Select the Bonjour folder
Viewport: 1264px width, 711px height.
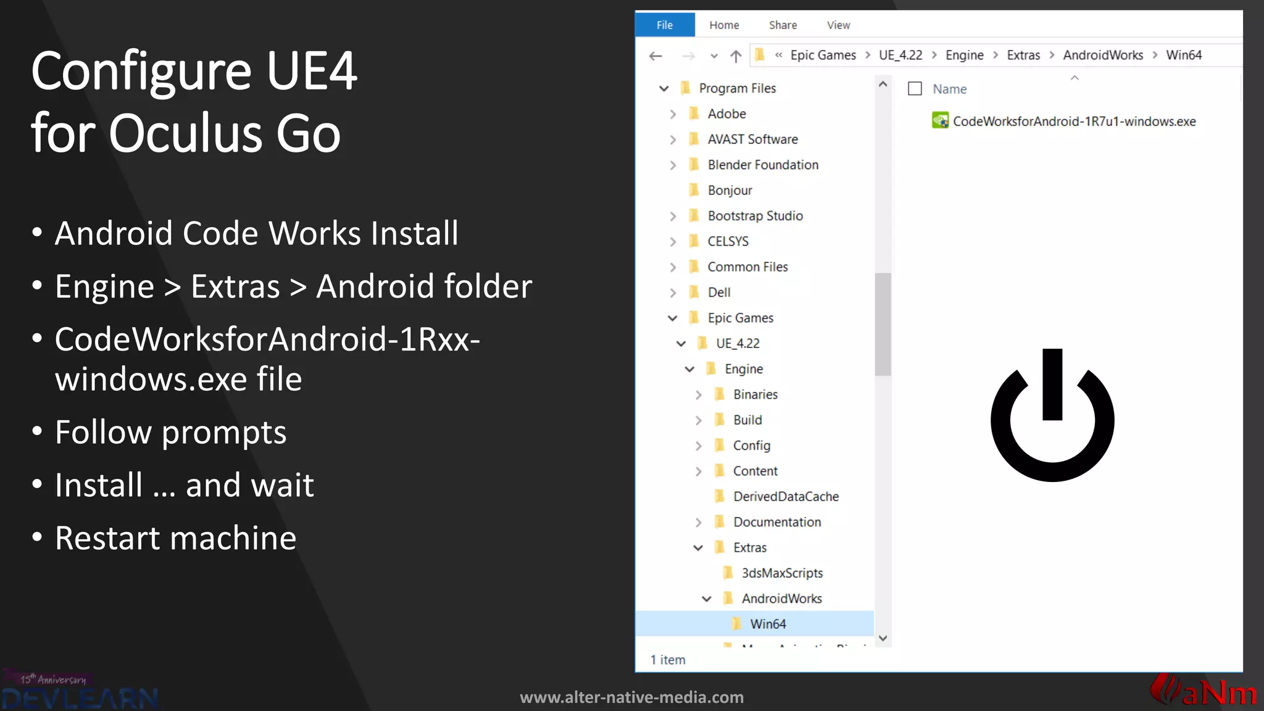tap(730, 191)
